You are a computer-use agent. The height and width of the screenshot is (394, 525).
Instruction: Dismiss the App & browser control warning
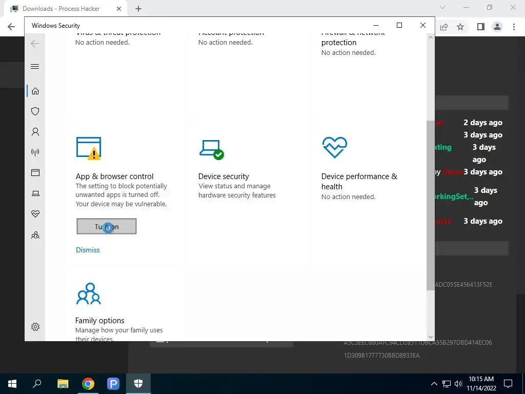[x=88, y=250]
